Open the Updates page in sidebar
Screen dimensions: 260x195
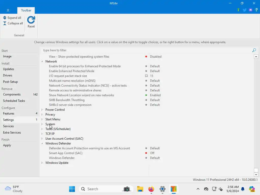pos(8,69)
